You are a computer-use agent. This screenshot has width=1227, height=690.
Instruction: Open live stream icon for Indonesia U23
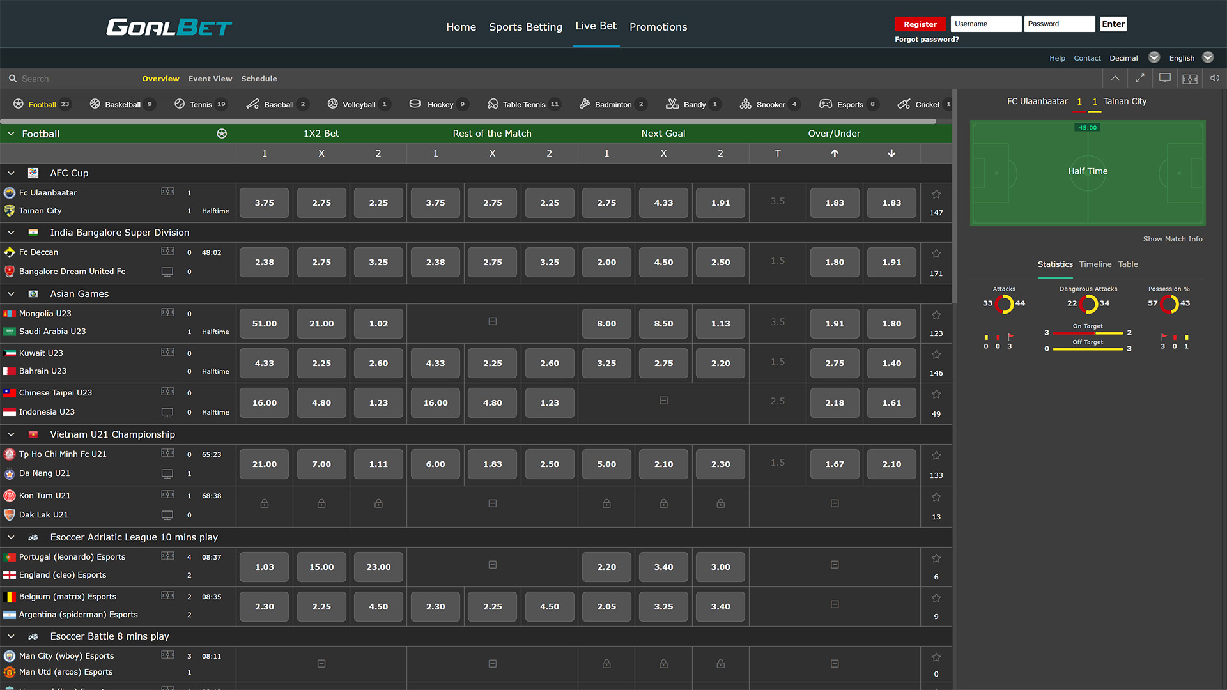(167, 412)
